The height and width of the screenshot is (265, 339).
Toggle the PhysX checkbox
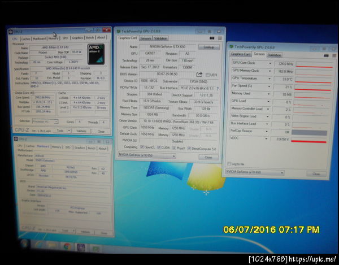174,148
